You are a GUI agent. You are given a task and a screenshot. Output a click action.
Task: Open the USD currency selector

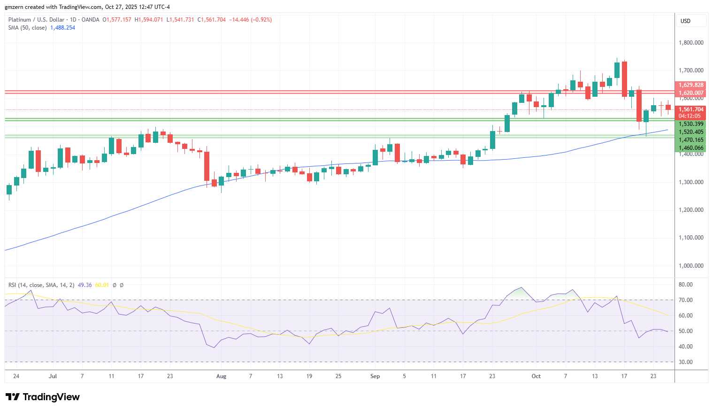tap(692, 21)
